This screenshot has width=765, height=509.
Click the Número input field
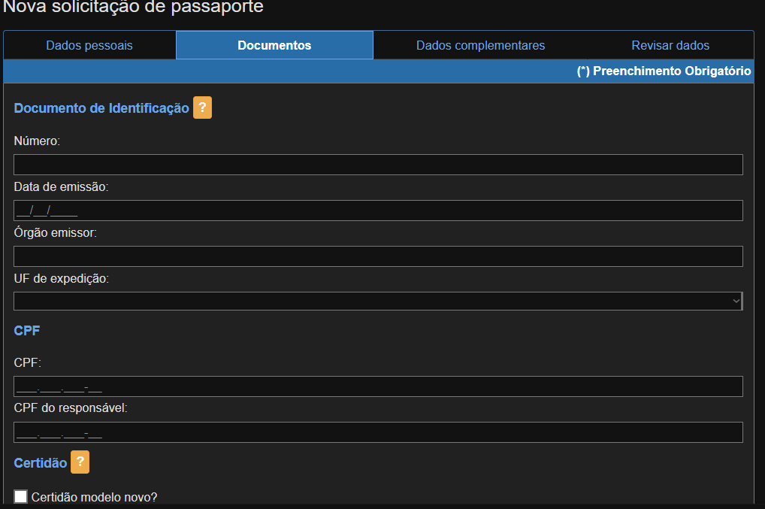[378, 164]
